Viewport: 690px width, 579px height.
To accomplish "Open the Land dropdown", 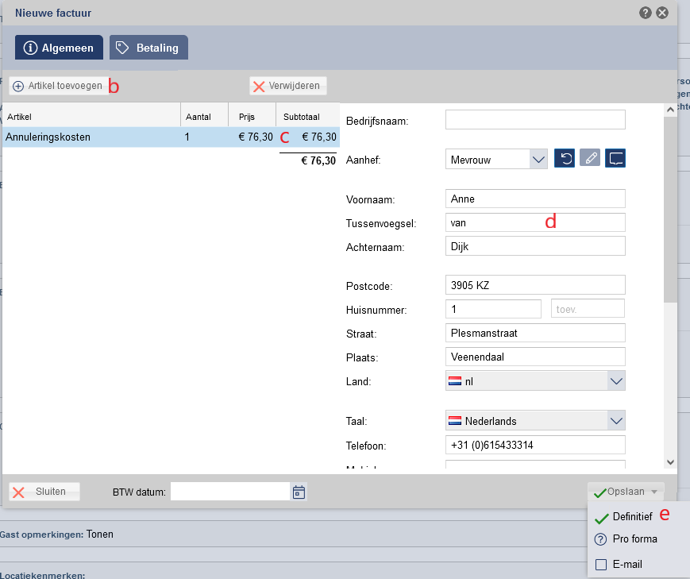I will [x=535, y=381].
